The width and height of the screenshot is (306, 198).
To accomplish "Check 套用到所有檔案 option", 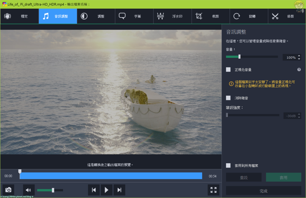I will point(228,166).
